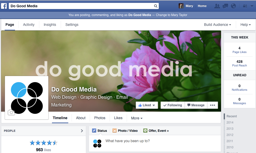This screenshot has height=153, width=256.
Task: Open the Help dropdown
Action: [245, 25]
